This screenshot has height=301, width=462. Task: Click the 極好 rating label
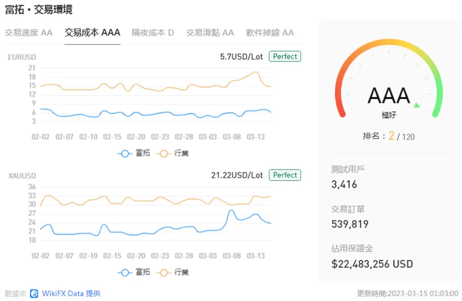(389, 115)
